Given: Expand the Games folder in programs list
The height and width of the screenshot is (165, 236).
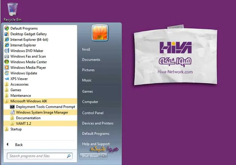Looking at the screenshot, I should pos(40,90).
